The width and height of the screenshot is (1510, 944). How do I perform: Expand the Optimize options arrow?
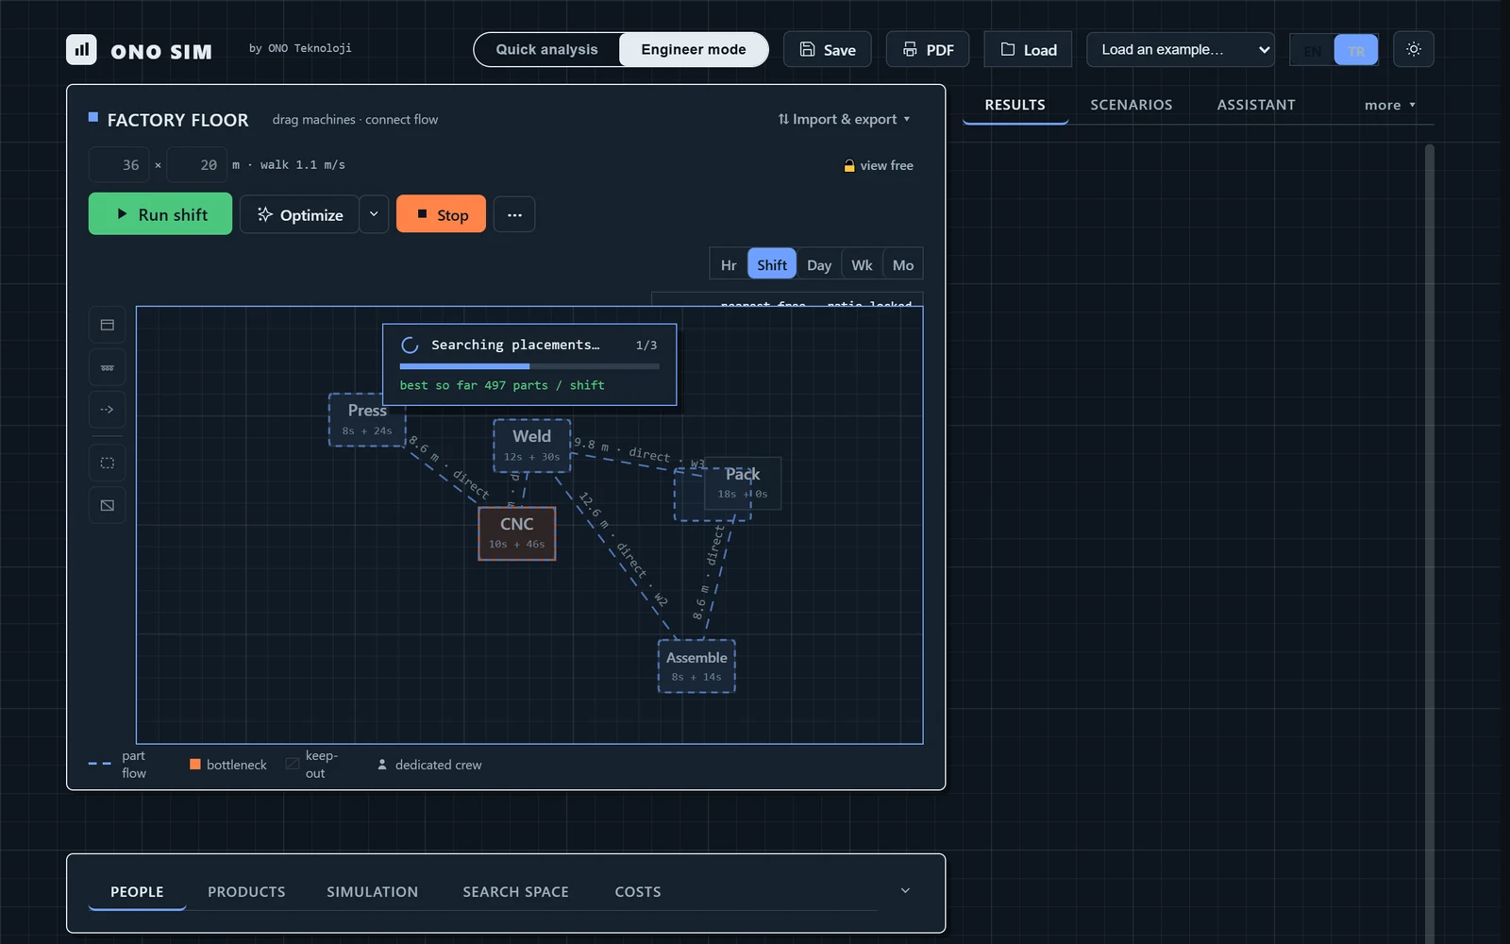coord(374,214)
